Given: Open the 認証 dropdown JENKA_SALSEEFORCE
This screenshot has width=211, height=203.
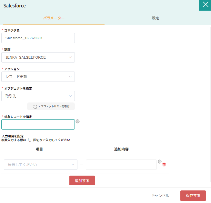Looking at the screenshot, I should point(38,57).
